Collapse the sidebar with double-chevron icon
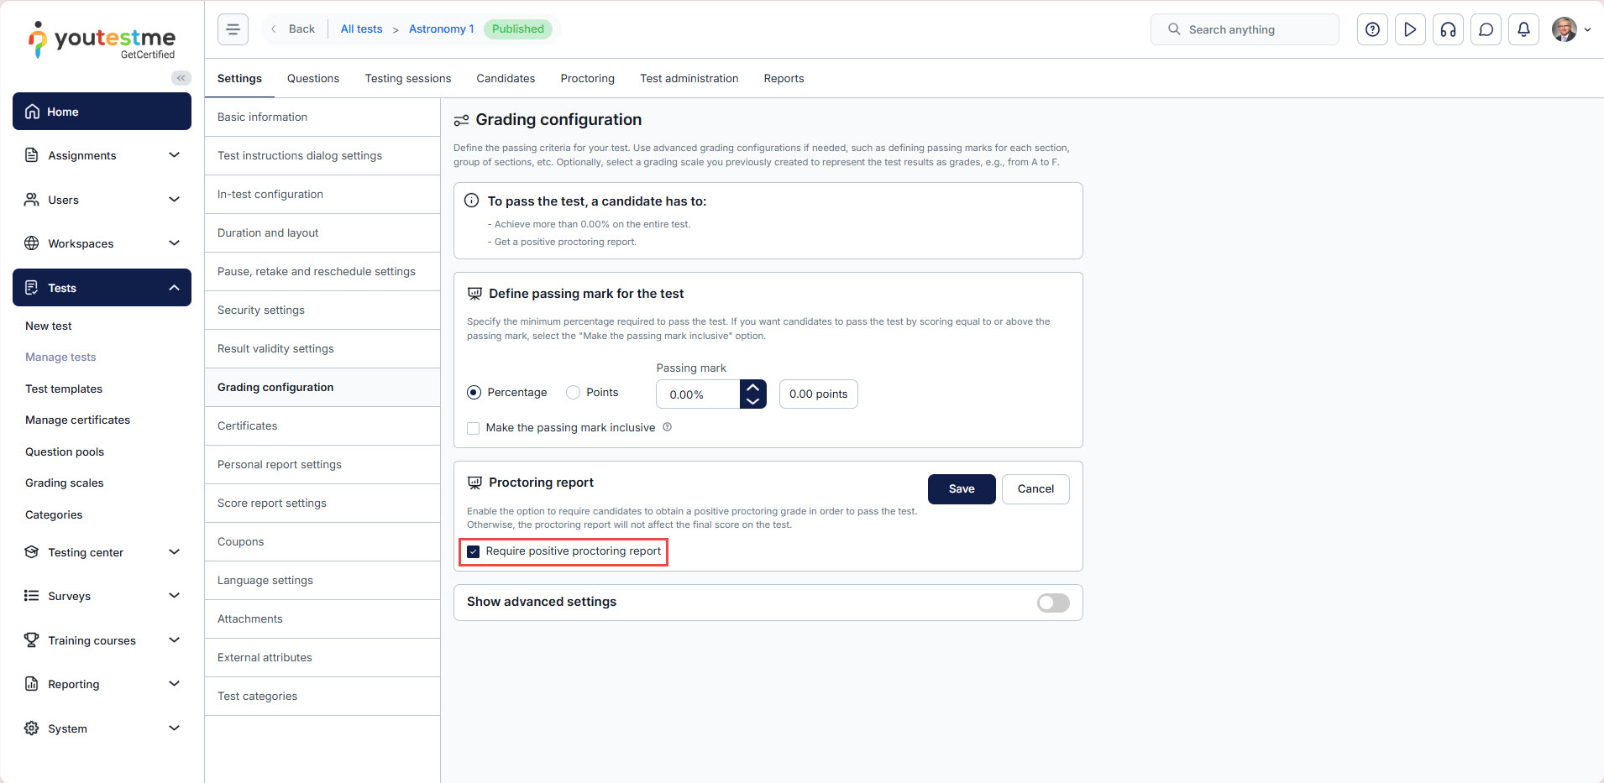This screenshot has width=1604, height=783. pos(181,78)
